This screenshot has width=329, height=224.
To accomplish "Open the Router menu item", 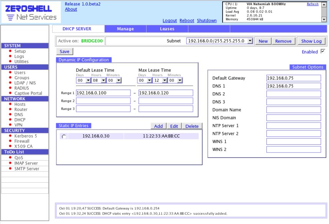I will (x=21, y=110).
